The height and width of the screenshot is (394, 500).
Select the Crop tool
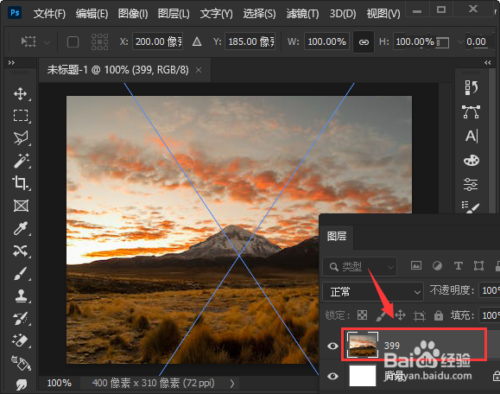[x=21, y=183]
